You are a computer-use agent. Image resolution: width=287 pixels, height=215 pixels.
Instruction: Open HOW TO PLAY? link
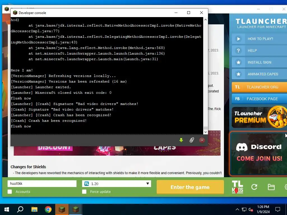point(259,39)
